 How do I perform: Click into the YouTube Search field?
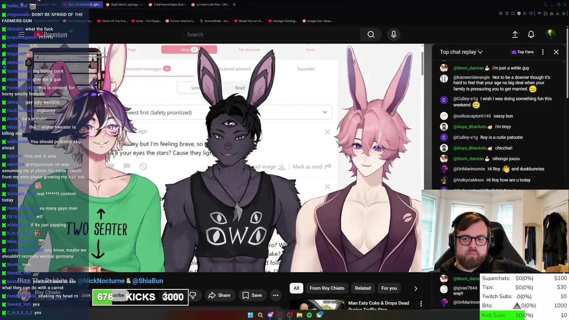[271, 35]
